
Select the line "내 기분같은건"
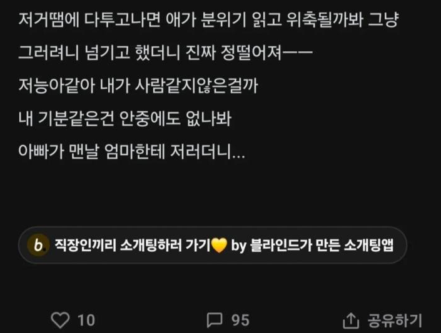125,118
